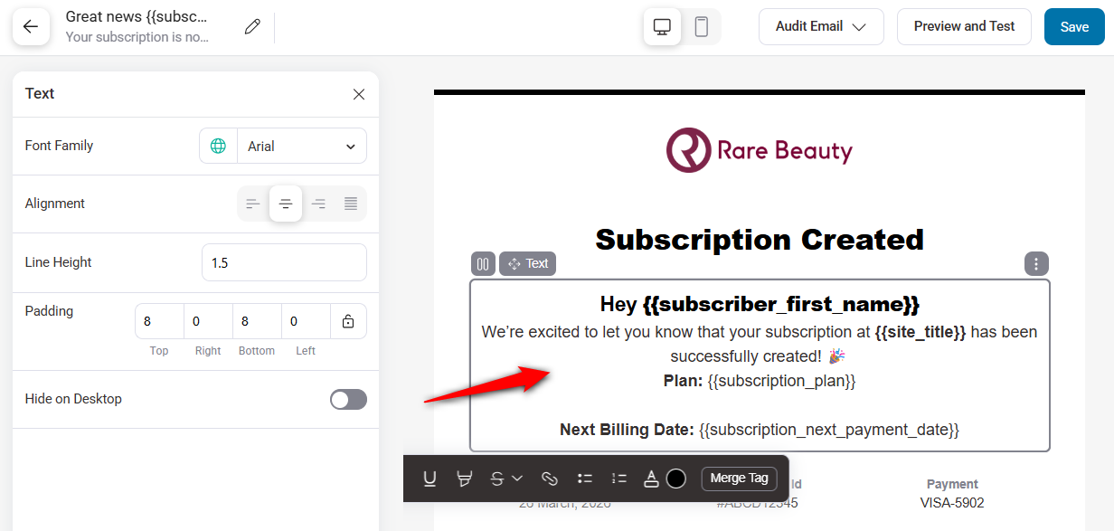
Task: Create a numbered list
Action: [x=618, y=478]
